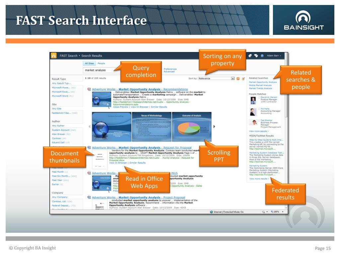The width and height of the screenshot is (340, 255).
Task: Click the PowerPoint icon on Recommendations result
Action: click(89, 89)
